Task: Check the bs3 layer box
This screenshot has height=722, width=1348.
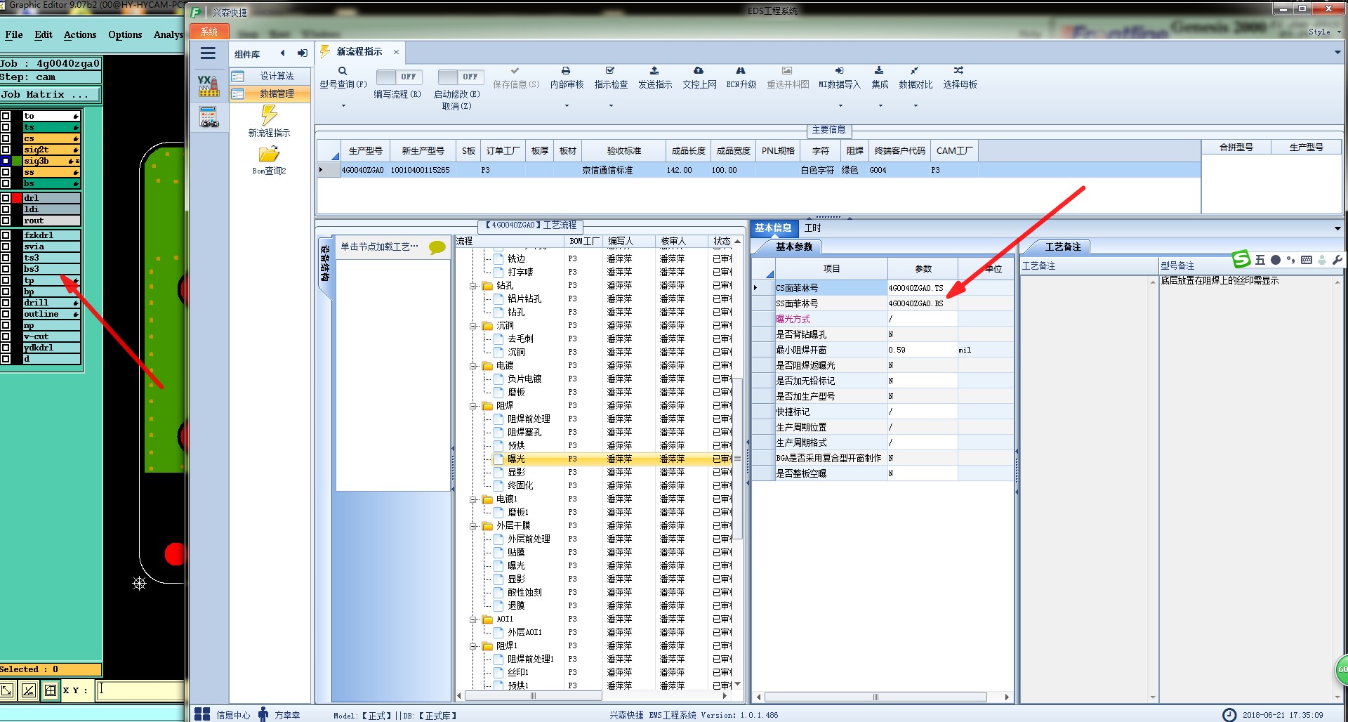Action: coord(6,269)
